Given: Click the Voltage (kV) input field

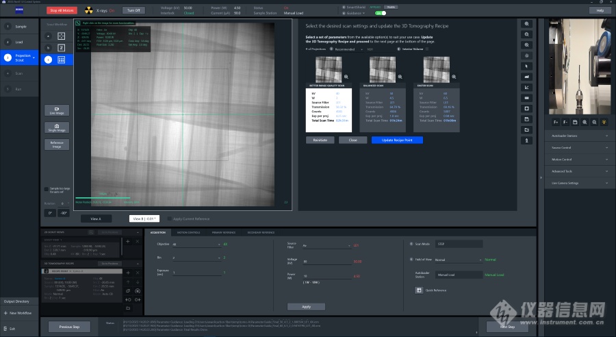Looking at the screenshot, I should [x=326, y=261].
